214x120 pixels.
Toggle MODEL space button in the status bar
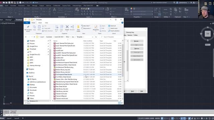click(157, 118)
